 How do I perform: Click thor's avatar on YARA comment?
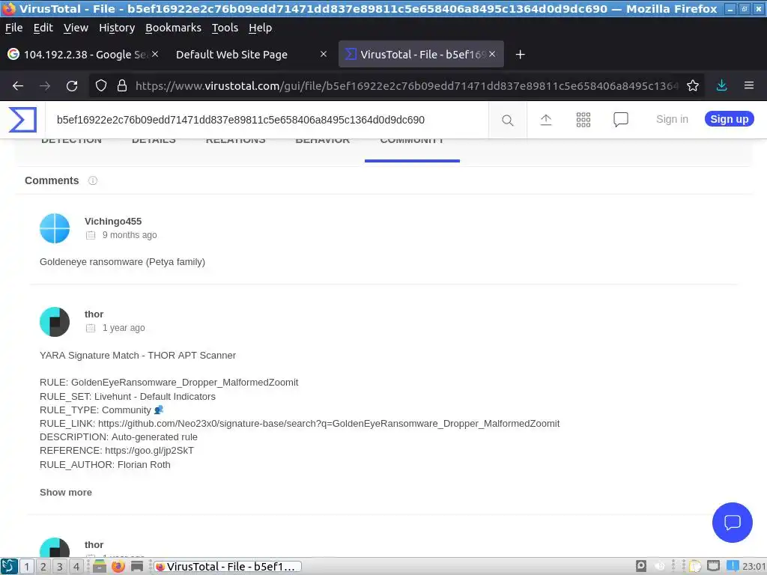pos(55,322)
